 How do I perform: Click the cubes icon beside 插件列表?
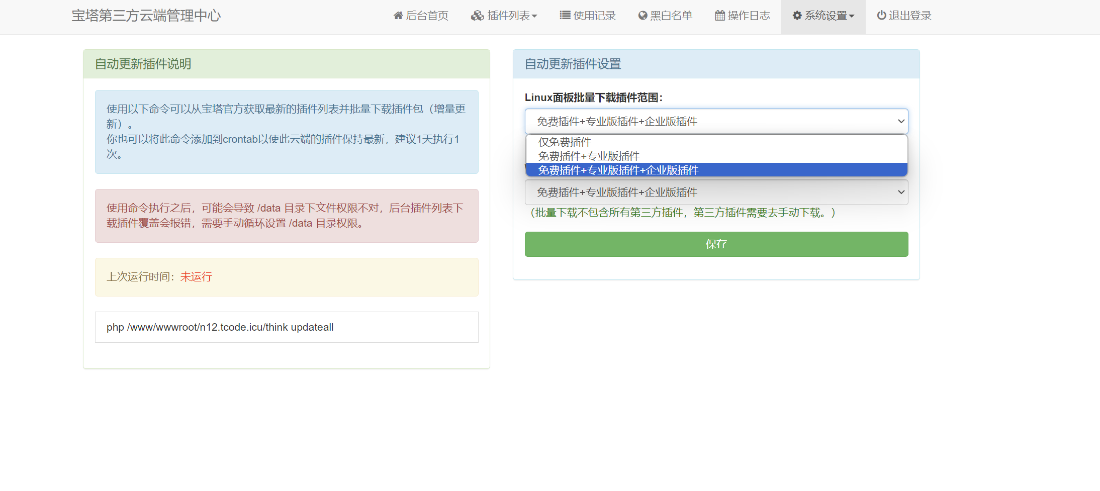[477, 16]
